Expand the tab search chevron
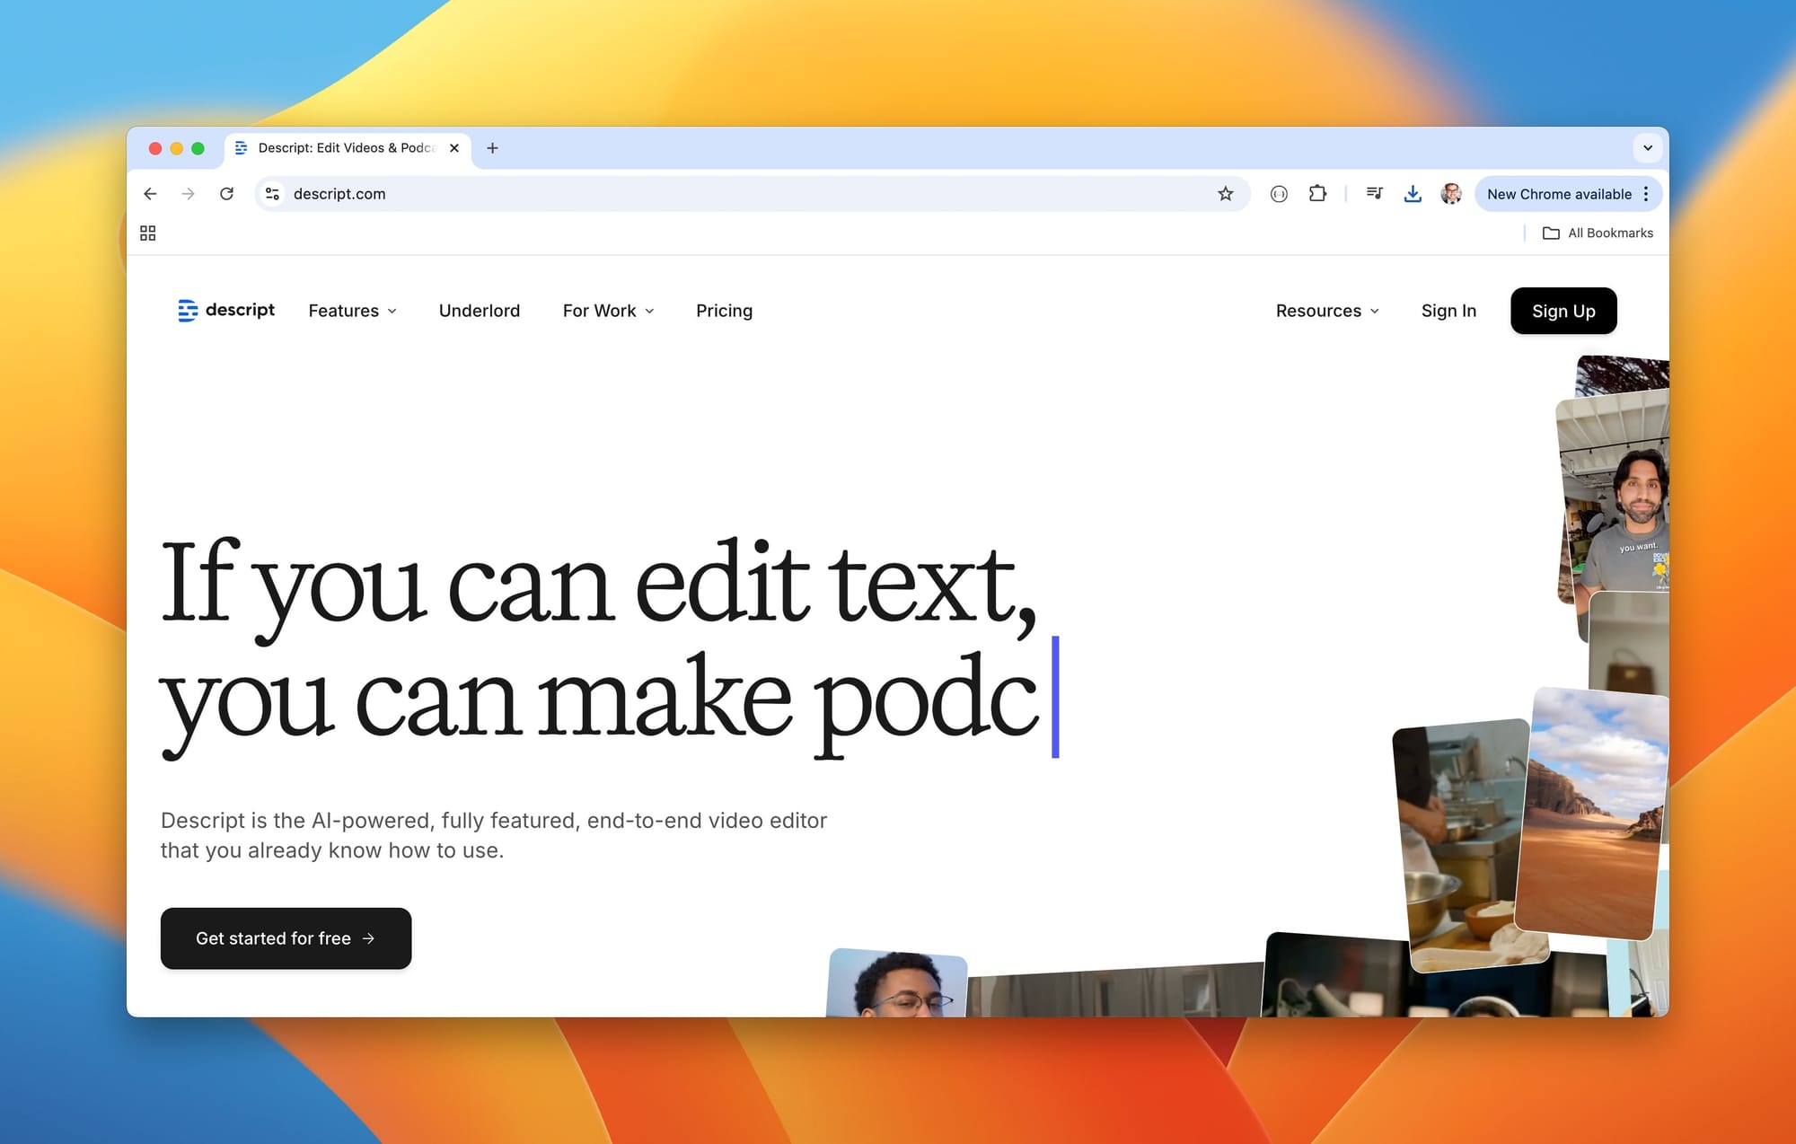The width and height of the screenshot is (1796, 1144). pyautogui.click(x=1648, y=148)
